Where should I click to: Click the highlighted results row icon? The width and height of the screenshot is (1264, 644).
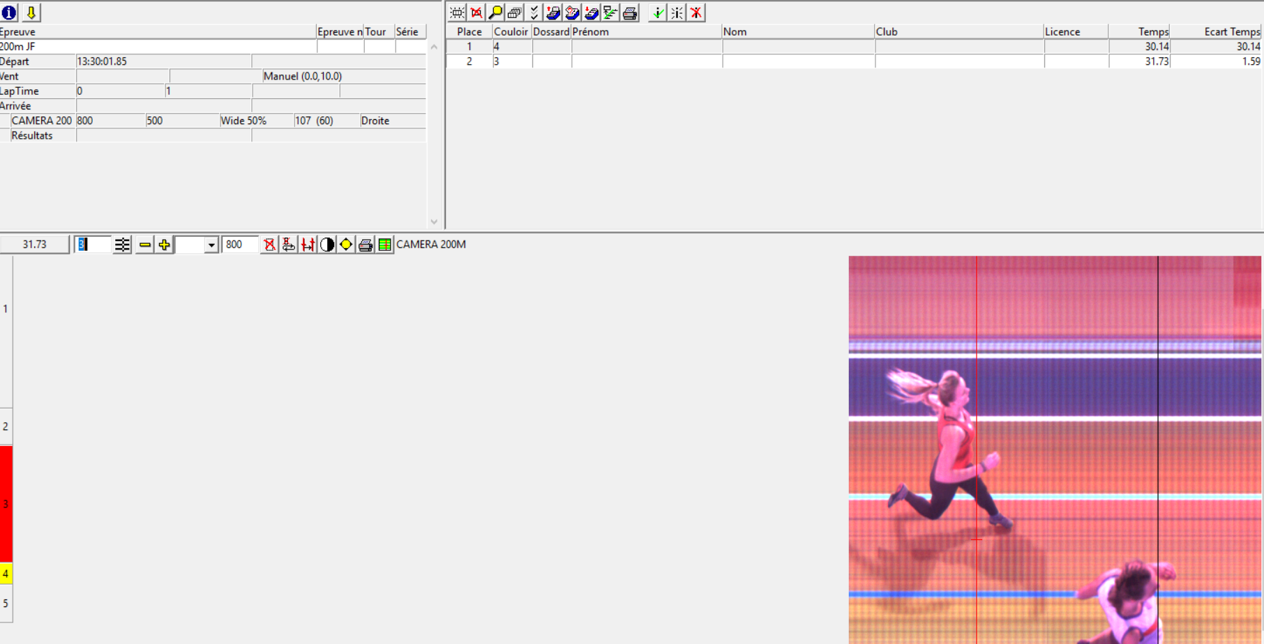tap(458, 13)
